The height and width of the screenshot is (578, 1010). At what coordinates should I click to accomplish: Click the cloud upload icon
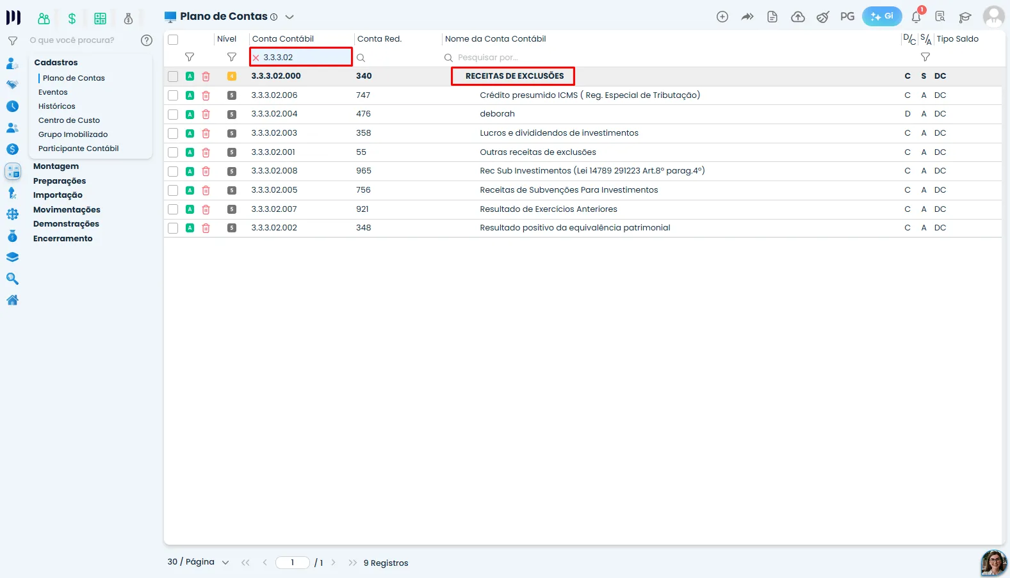798,17
